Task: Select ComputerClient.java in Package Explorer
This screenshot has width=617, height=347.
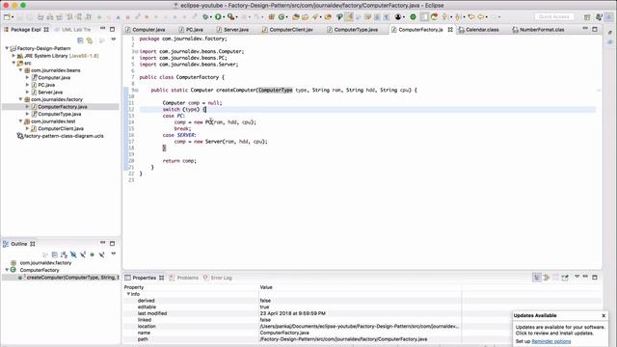Action: pyautogui.click(x=61, y=128)
